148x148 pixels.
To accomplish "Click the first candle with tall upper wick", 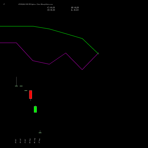I will point(16,81).
